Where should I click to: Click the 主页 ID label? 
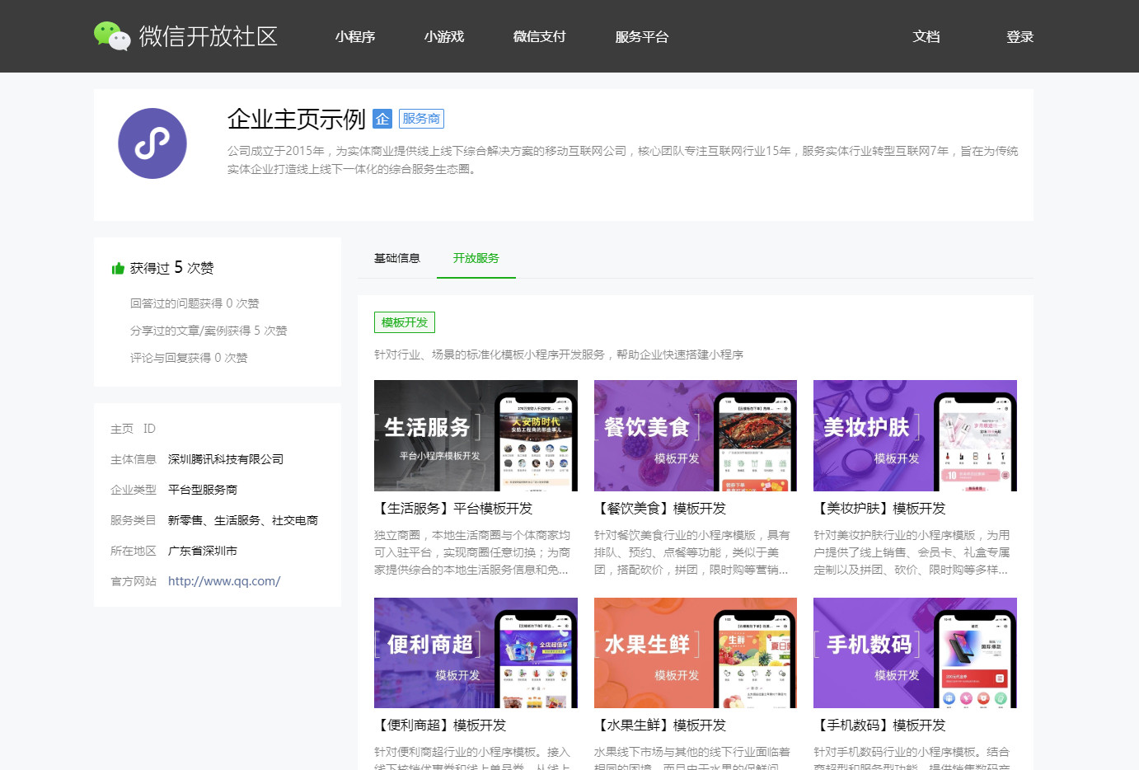pos(133,429)
